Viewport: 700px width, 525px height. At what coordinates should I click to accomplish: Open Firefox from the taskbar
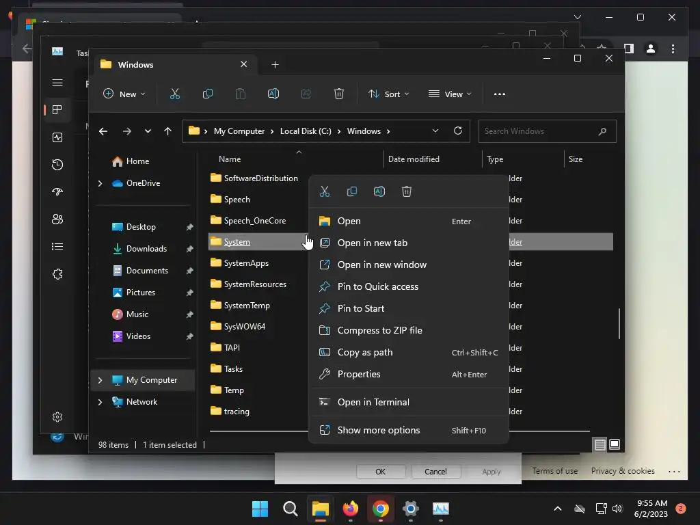[x=351, y=509]
